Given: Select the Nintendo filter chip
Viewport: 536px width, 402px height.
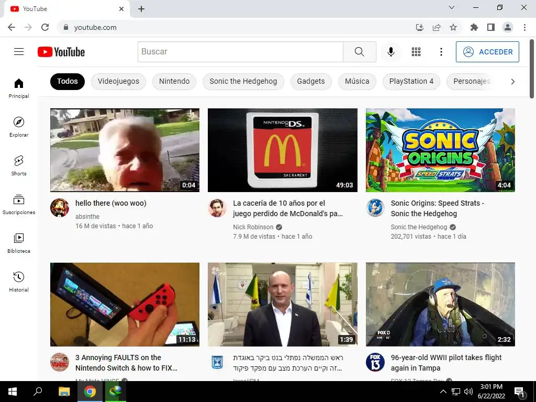Looking at the screenshot, I should 174,81.
